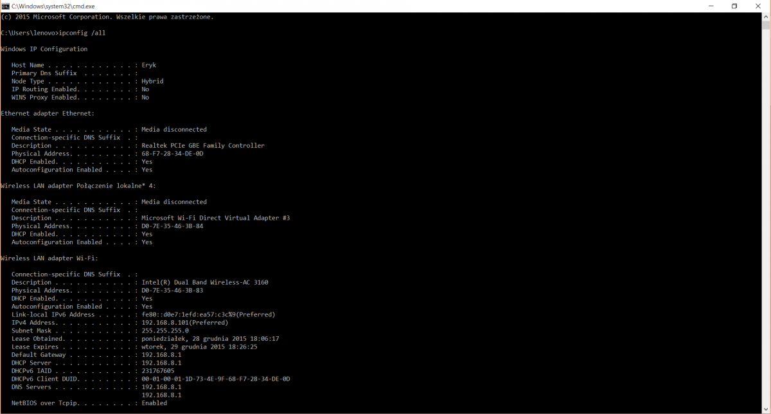The image size is (771, 414).
Task: Click the physical address D0-7E-35-46-3B-84
Action: tap(172, 226)
